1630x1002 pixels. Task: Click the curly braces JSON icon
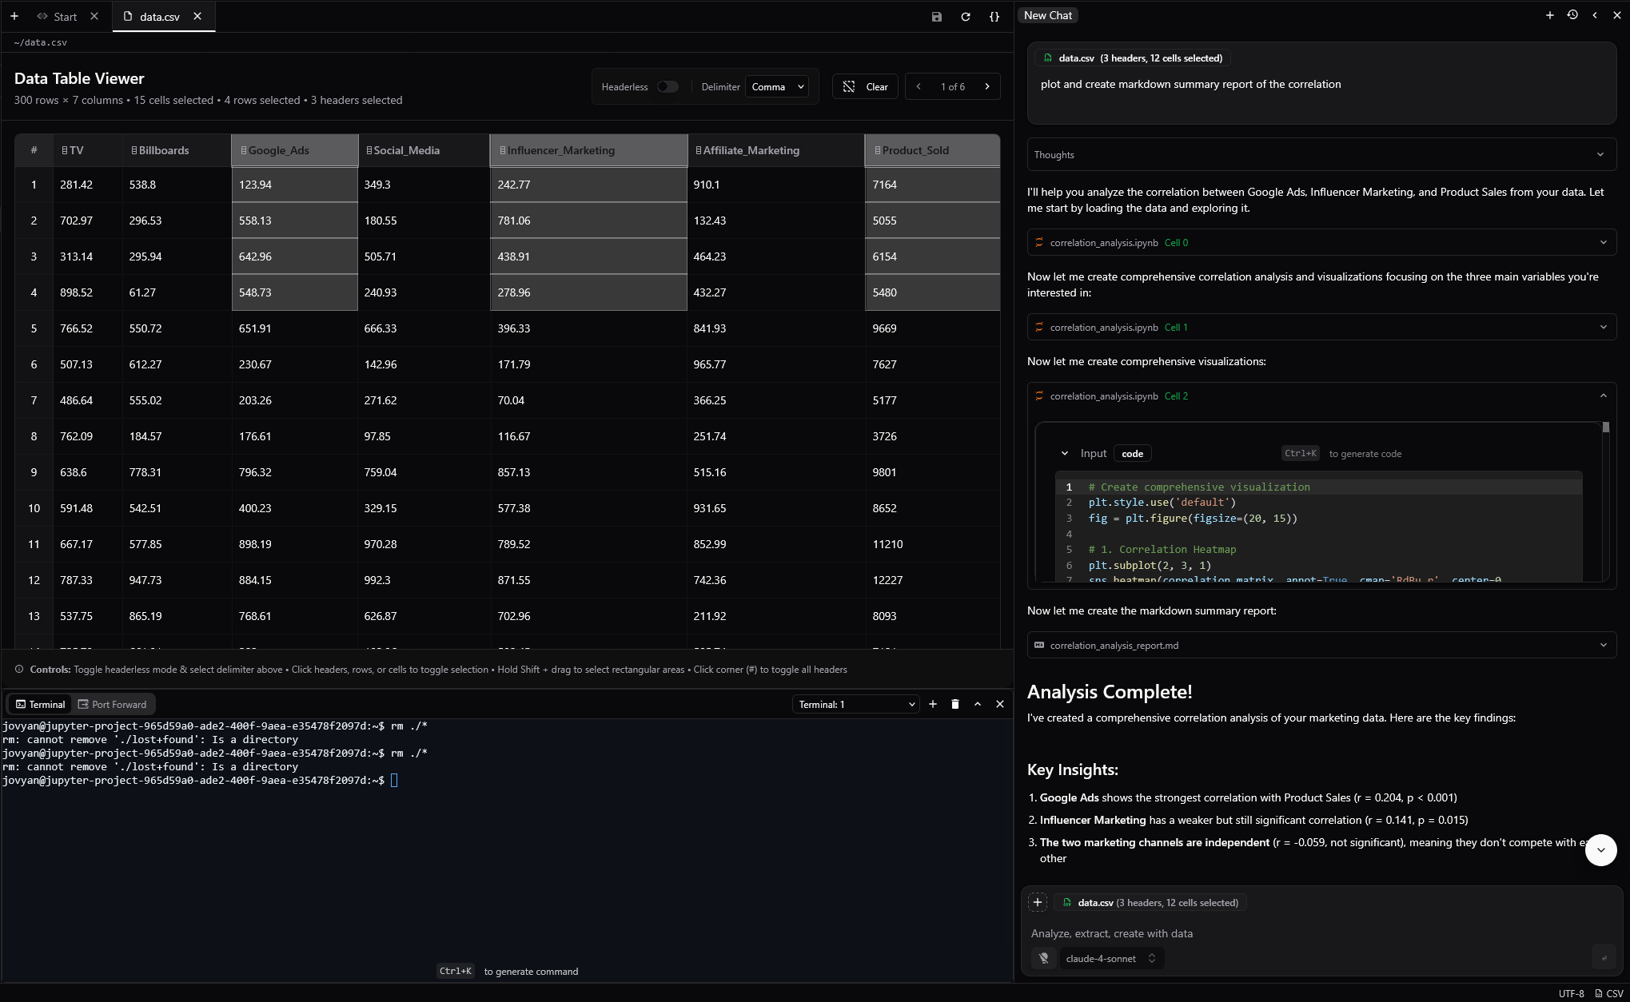[994, 17]
